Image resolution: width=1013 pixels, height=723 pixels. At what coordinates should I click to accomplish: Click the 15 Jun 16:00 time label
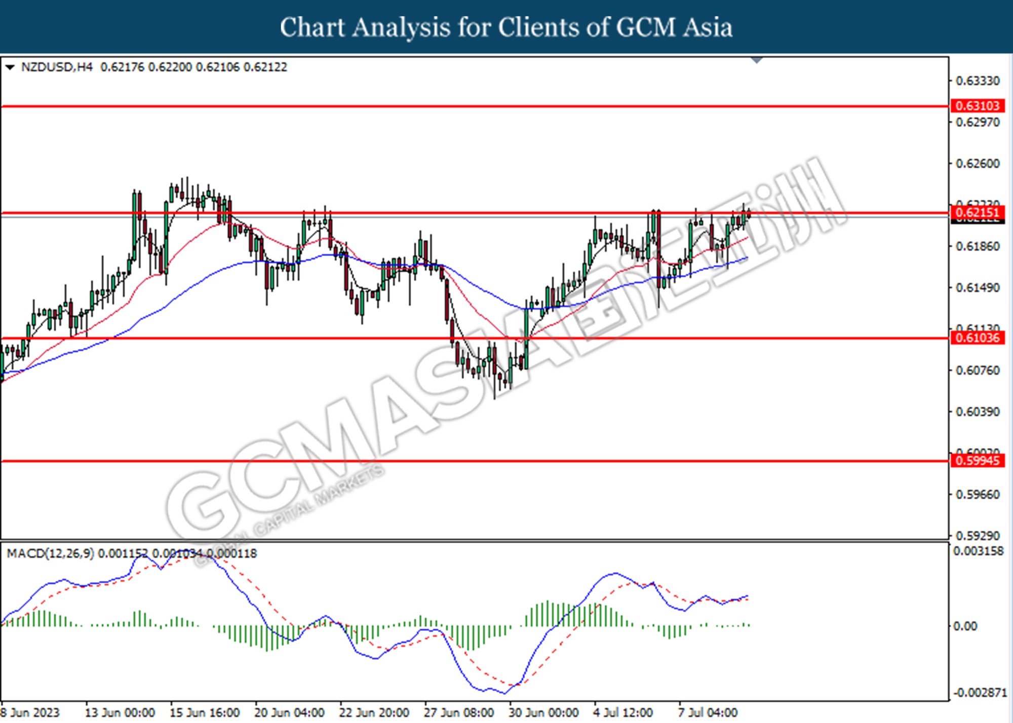click(x=205, y=713)
